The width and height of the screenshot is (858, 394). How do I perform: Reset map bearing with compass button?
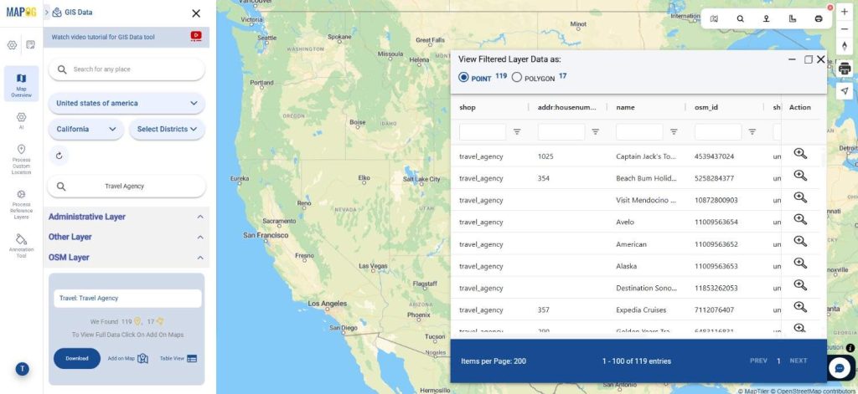(x=845, y=46)
